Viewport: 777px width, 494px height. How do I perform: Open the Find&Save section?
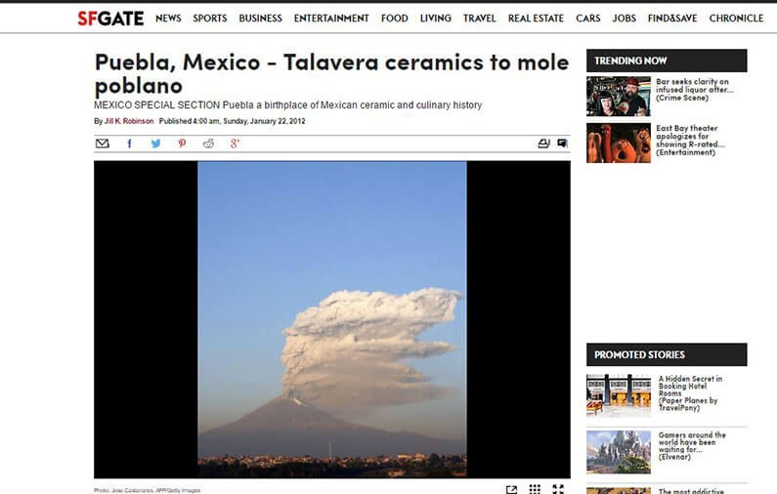672,19
